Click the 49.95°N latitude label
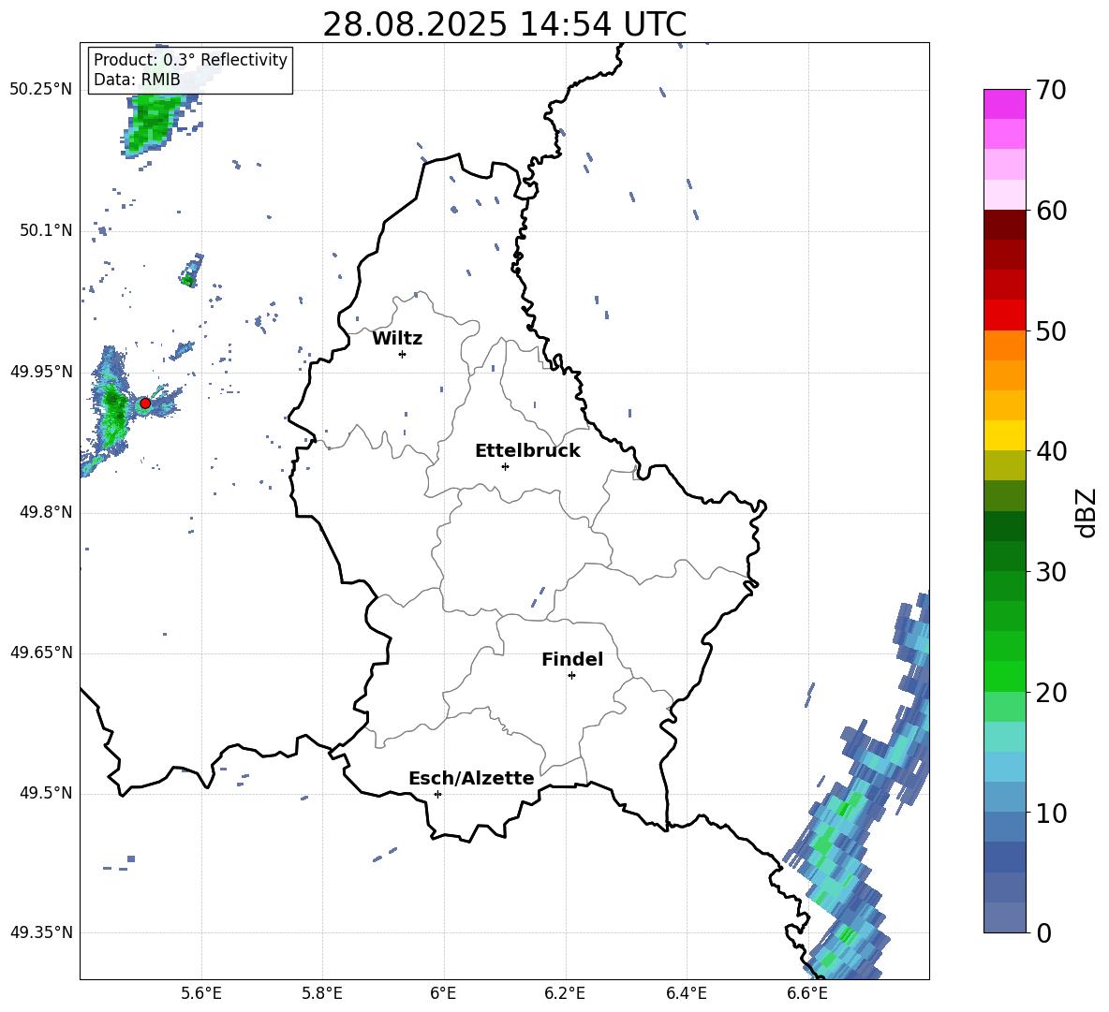Viewport: 1109px width, 1012px height. point(41,372)
